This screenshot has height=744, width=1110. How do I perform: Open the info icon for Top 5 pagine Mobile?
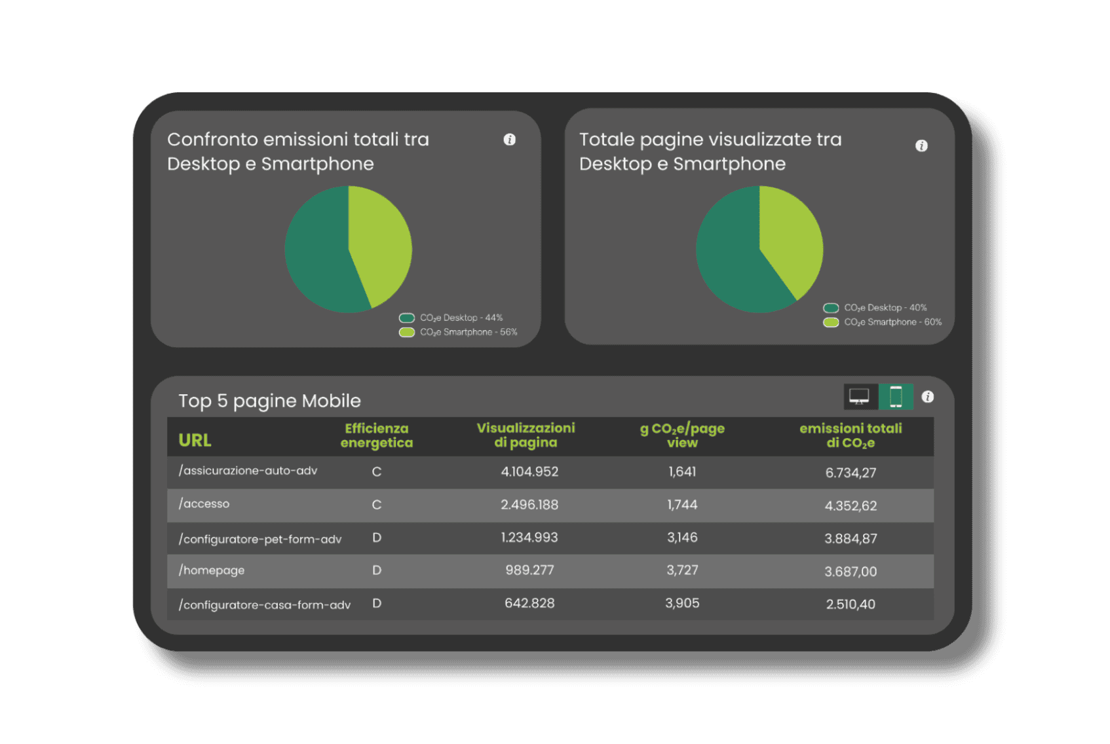point(927,397)
